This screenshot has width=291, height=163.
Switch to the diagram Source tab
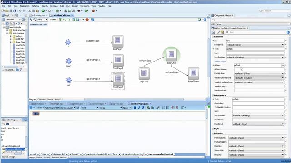point(50,99)
